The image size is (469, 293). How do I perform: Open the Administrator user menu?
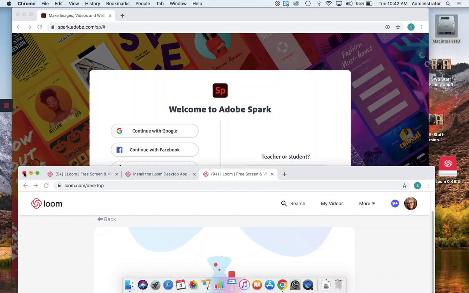tap(426, 4)
